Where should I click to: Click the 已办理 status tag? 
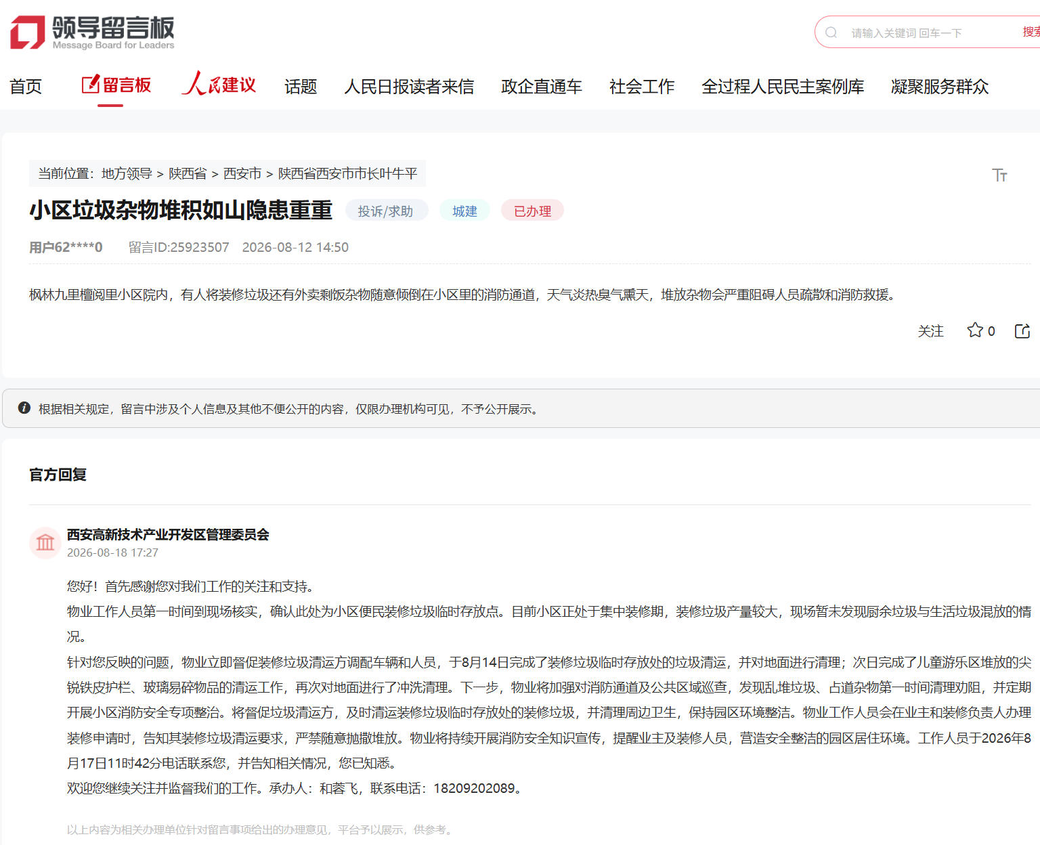(532, 211)
